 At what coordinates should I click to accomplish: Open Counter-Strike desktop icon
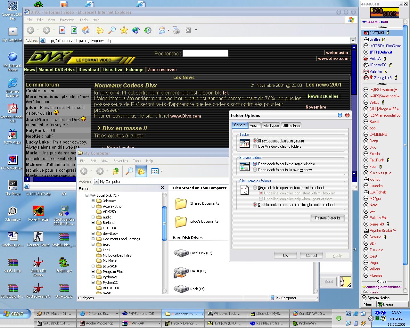pos(38,237)
